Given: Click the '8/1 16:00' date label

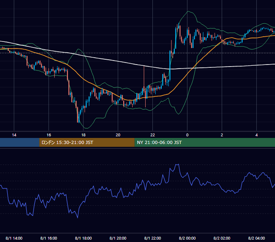Looking at the screenshot, I should pos(49,238).
